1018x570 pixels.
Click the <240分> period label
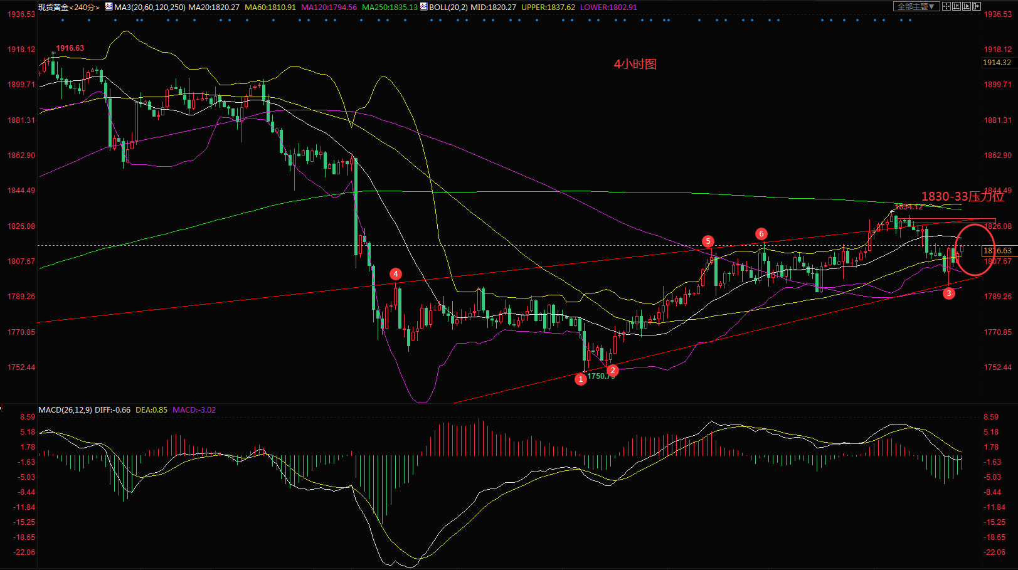(84, 7)
